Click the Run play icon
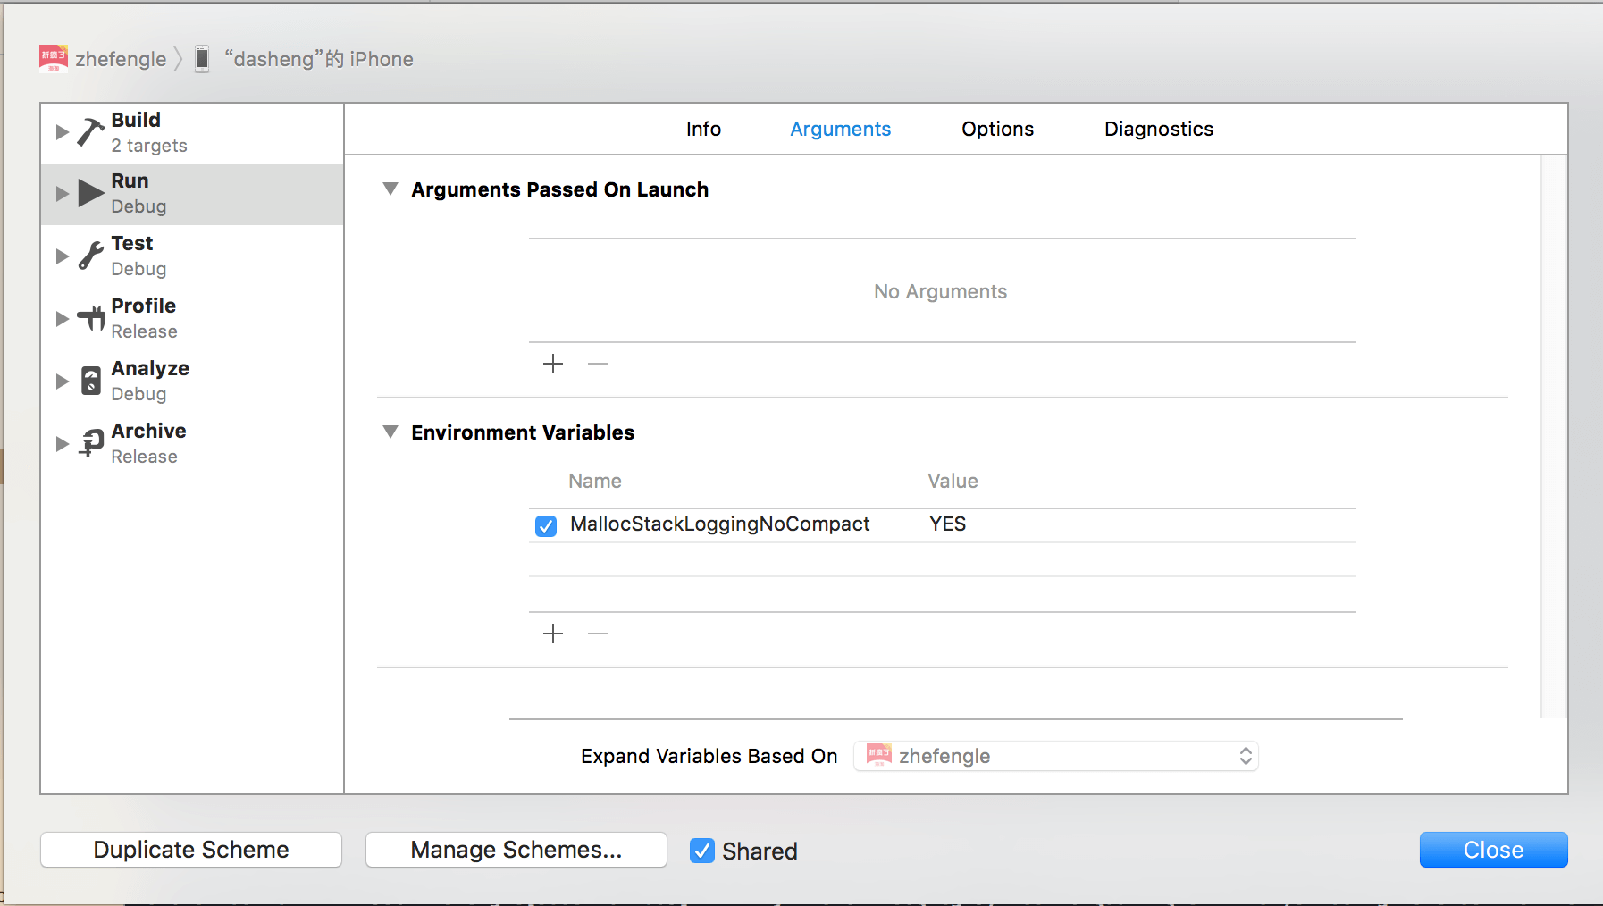The image size is (1603, 906). point(90,193)
